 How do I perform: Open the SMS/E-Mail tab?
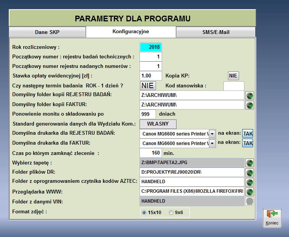[x=216, y=32]
